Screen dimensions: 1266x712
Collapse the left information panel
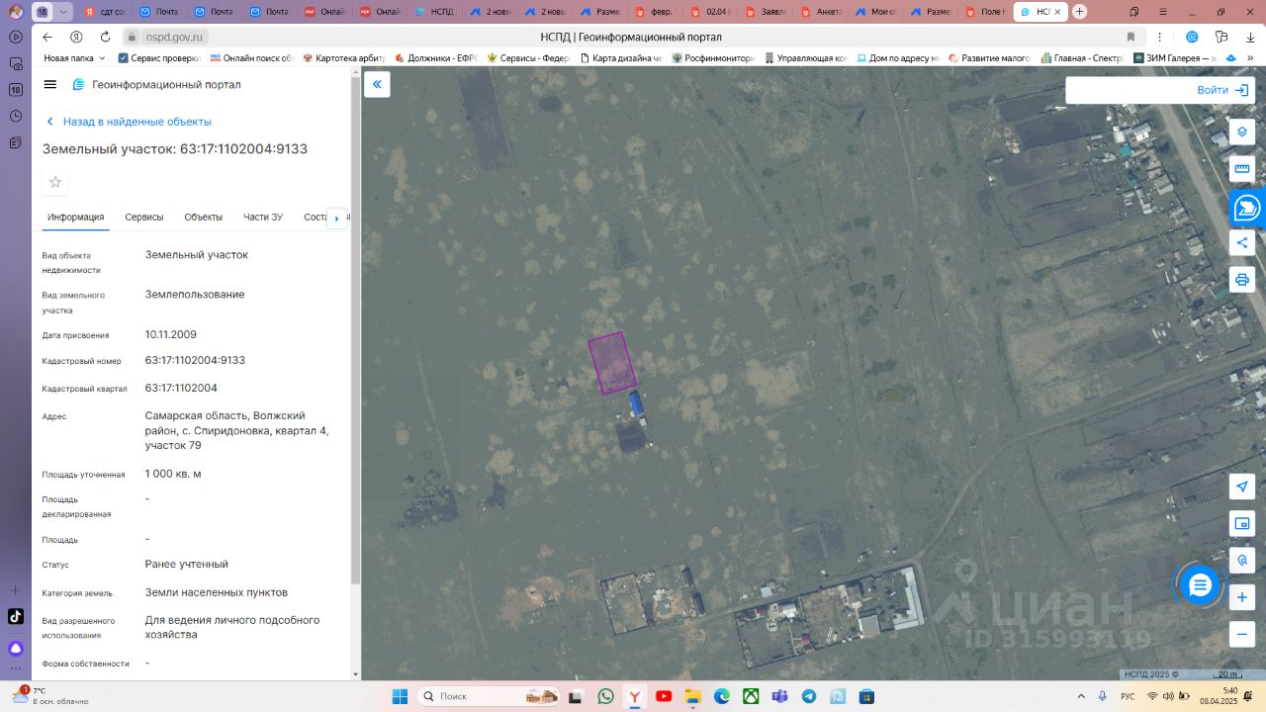377,85
